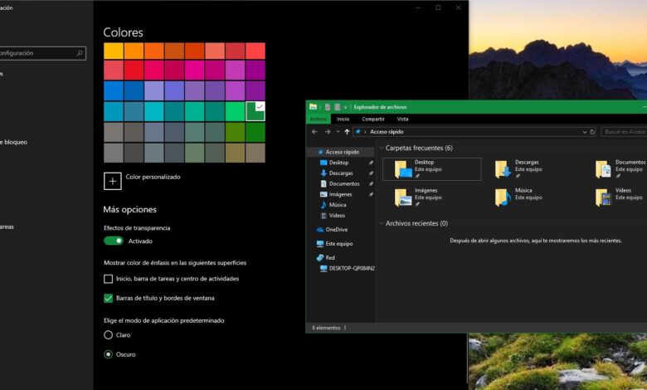647x390 pixels.
Task: Click the Up arrow navigation button
Action: coord(347,132)
